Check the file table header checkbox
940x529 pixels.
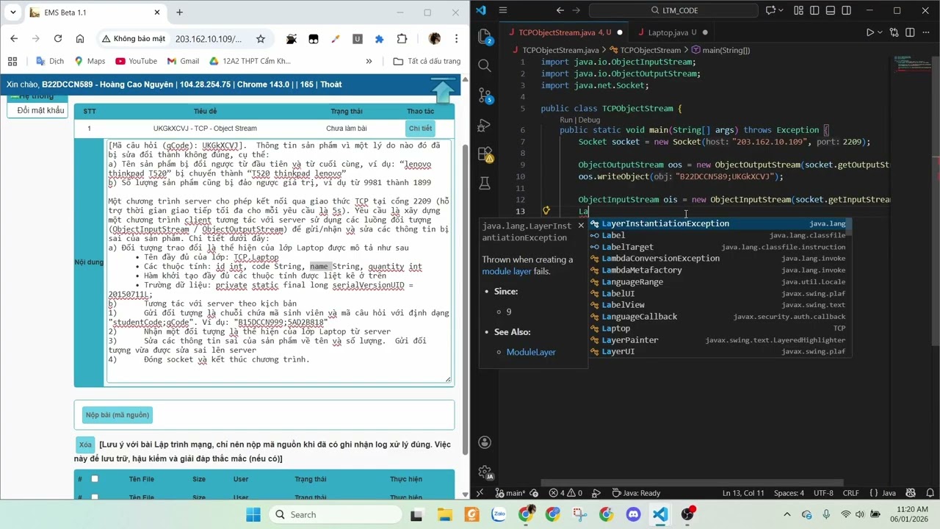[94, 479]
